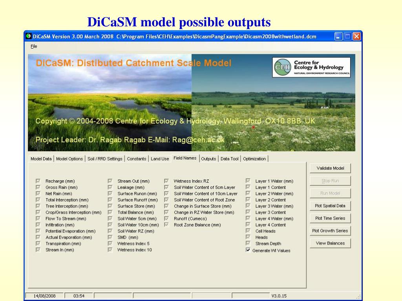402x301 pixels.
Task: Toggle the Leakage (mm) checkbox
Action: [110, 187]
